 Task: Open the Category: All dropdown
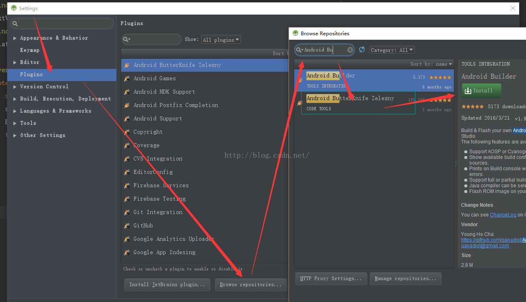tap(392, 50)
